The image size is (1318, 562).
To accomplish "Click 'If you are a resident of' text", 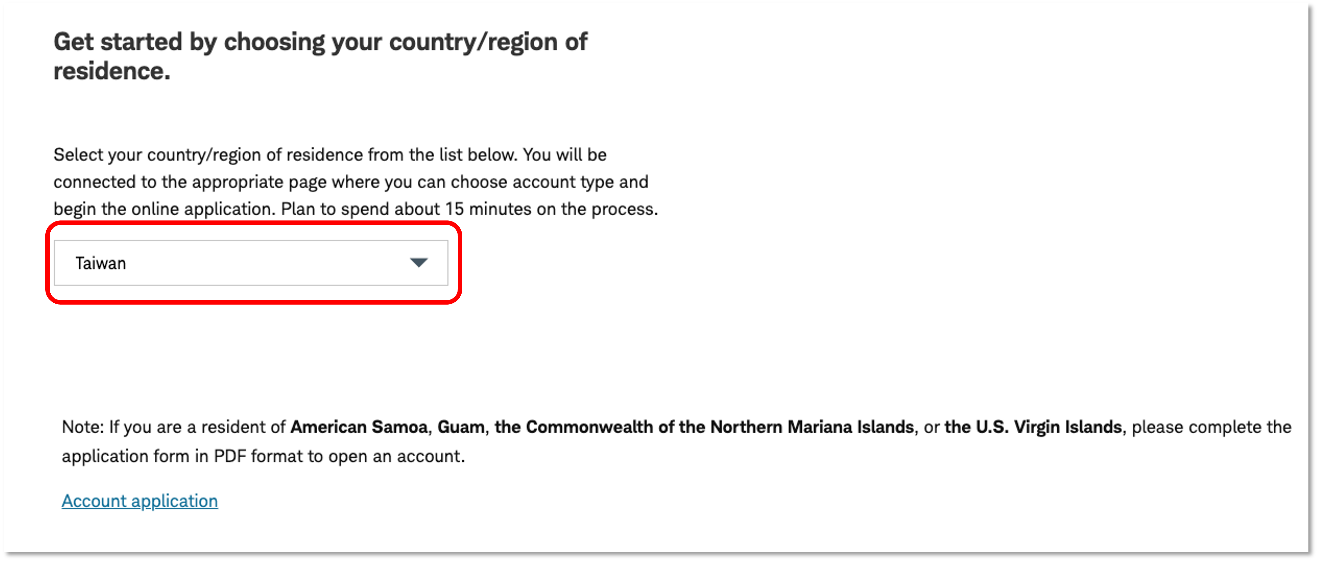I will (197, 427).
